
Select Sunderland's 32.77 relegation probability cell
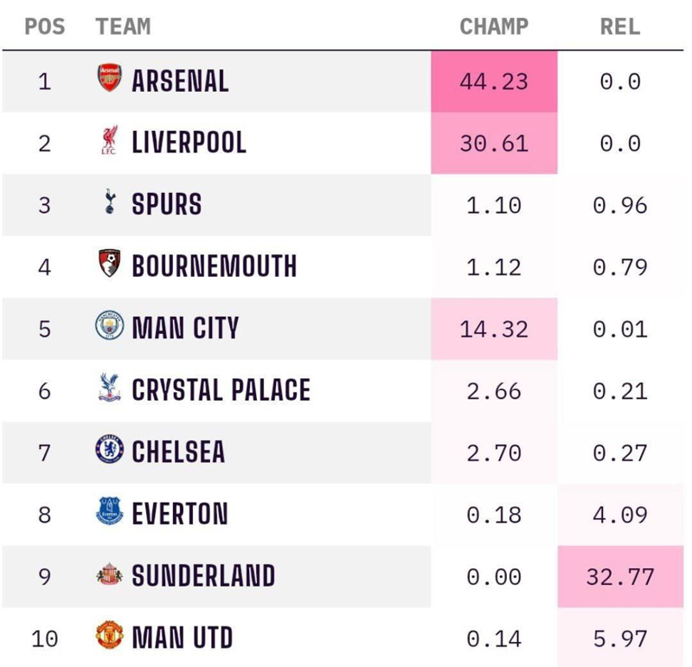(620, 576)
